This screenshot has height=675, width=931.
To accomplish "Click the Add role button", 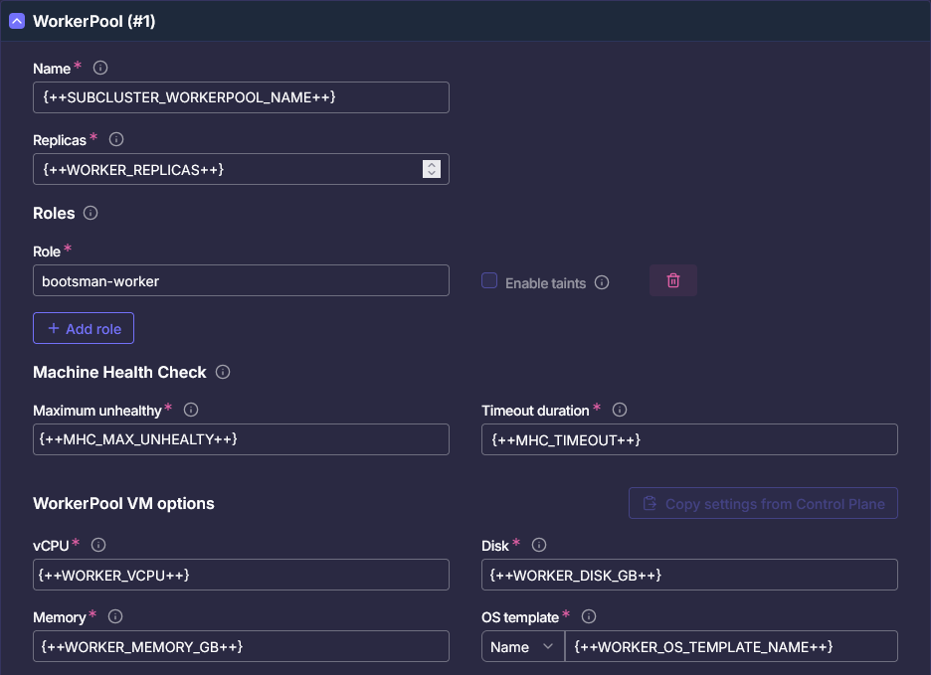I will point(84,328).
